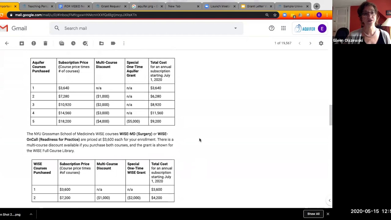Click the search magnifier icon
Viewport: 391px width, 220px height.
57,28
